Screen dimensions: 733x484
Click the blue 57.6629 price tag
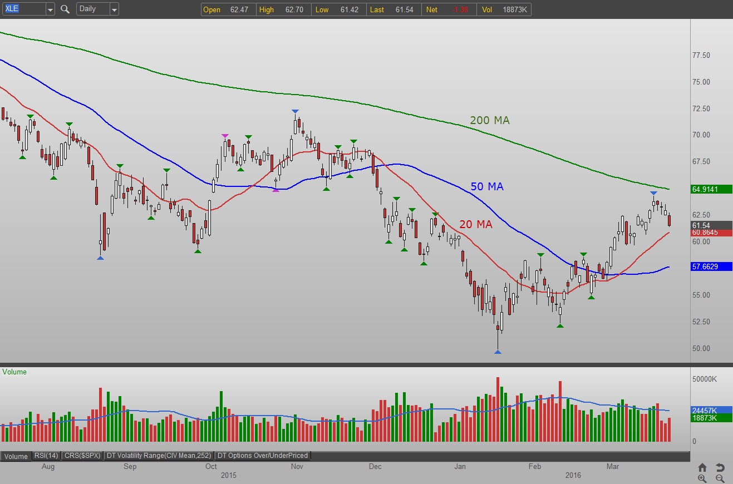[x=711, y=267]
